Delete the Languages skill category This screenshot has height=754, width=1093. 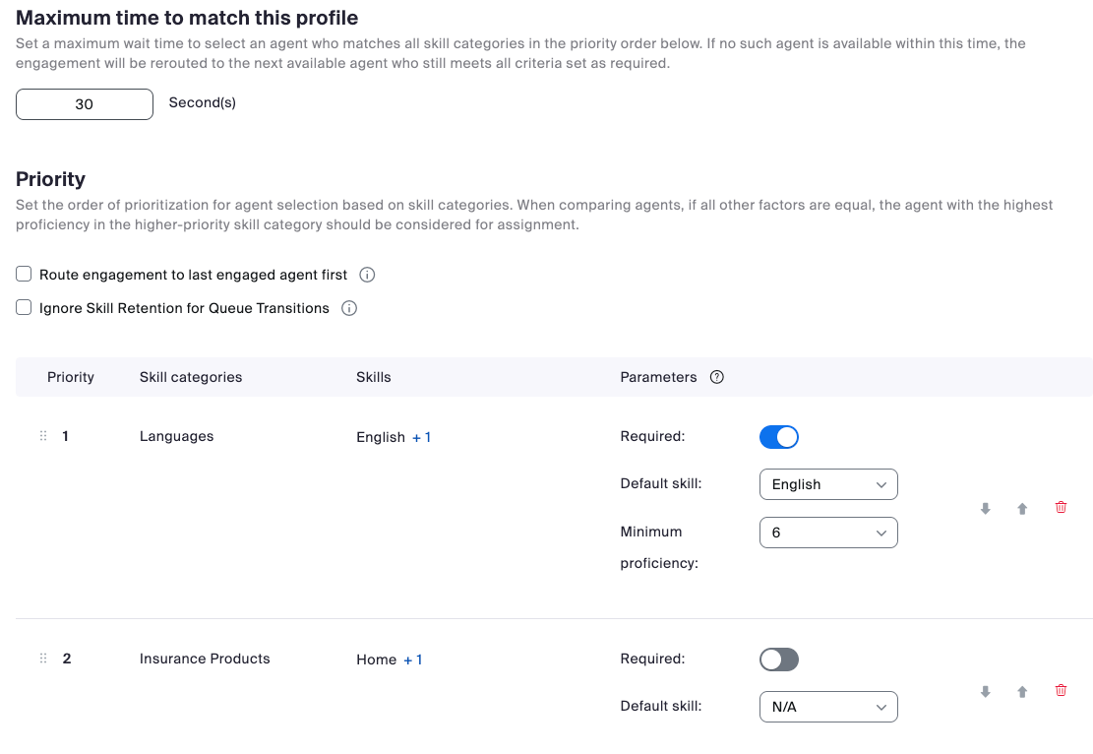click(1061, 508)
